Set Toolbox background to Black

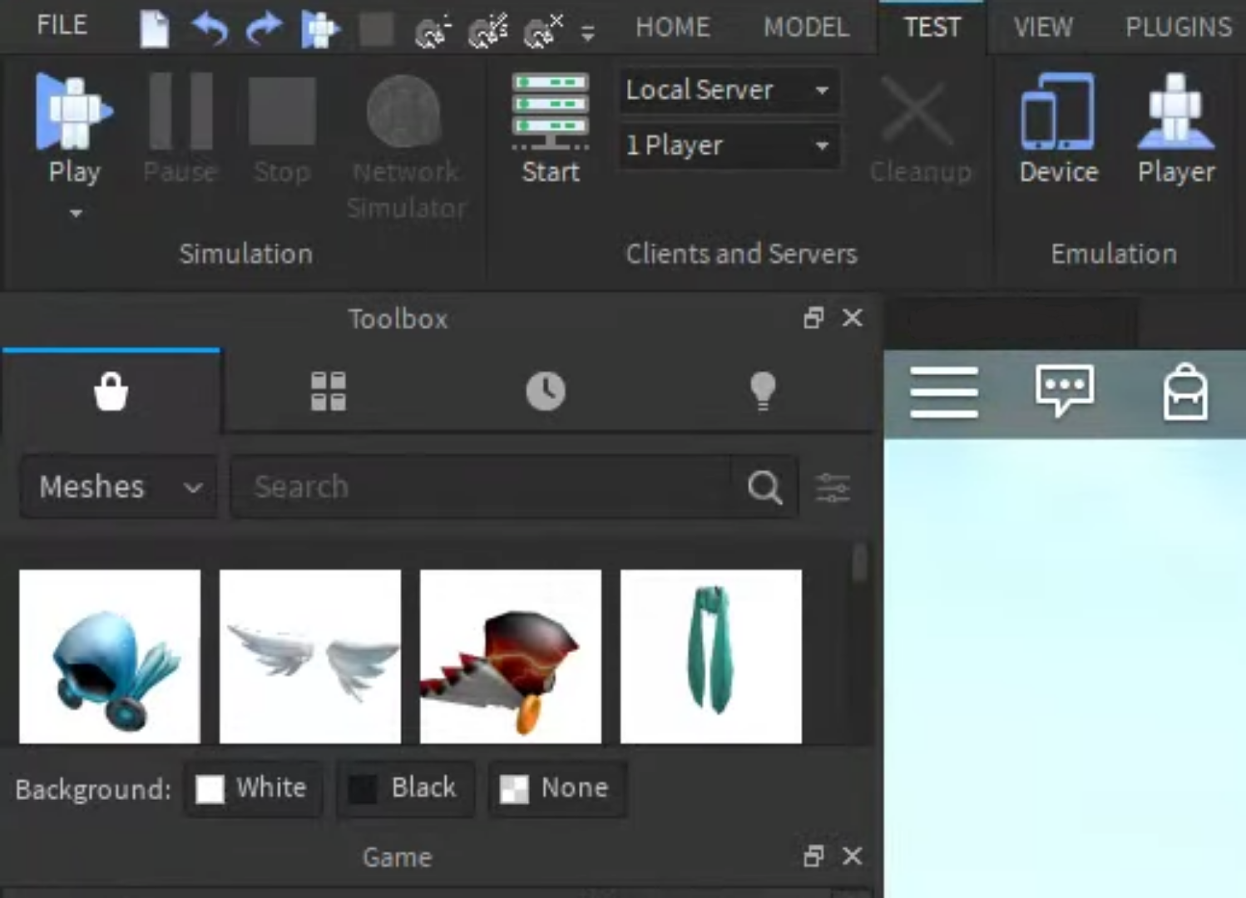[x=406, y=788]
